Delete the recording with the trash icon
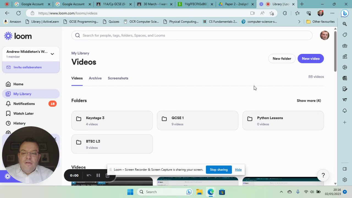Image resolution: width=352 pixels, height=198 pixels. [107, 175]
